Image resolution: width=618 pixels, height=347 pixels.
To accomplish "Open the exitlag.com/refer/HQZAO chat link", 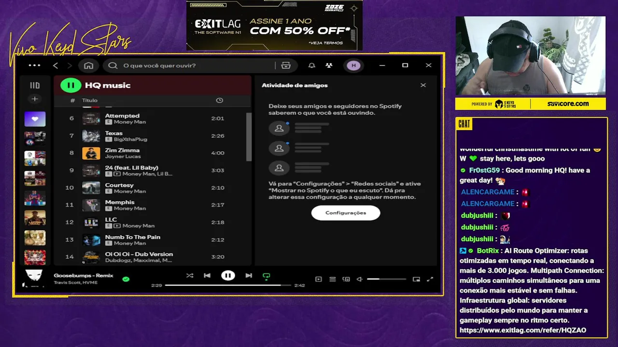I will click(523, 330).
